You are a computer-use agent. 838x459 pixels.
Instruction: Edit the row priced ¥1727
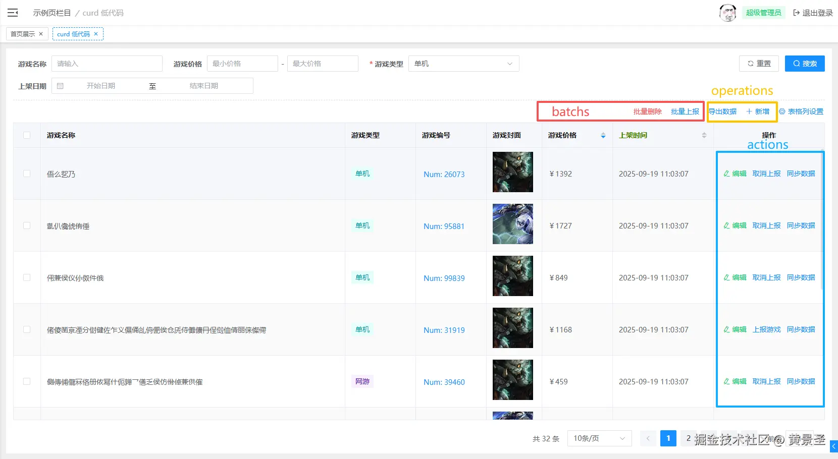point(735,225)
